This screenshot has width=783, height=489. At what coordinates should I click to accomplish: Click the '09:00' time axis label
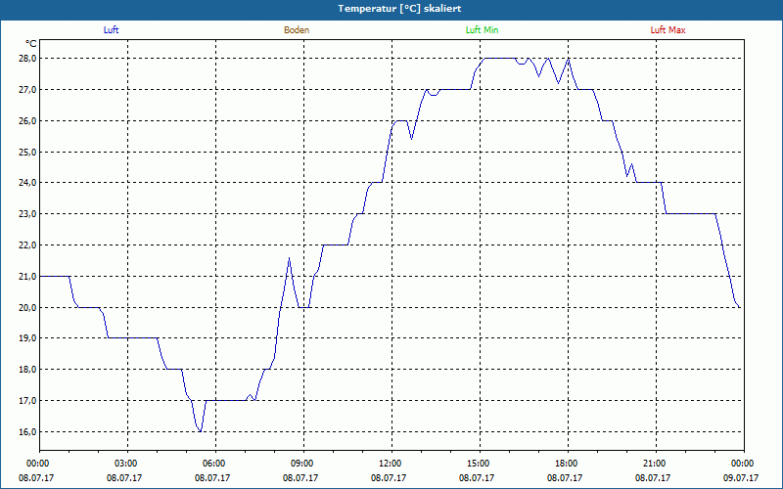tap(303, 464)
